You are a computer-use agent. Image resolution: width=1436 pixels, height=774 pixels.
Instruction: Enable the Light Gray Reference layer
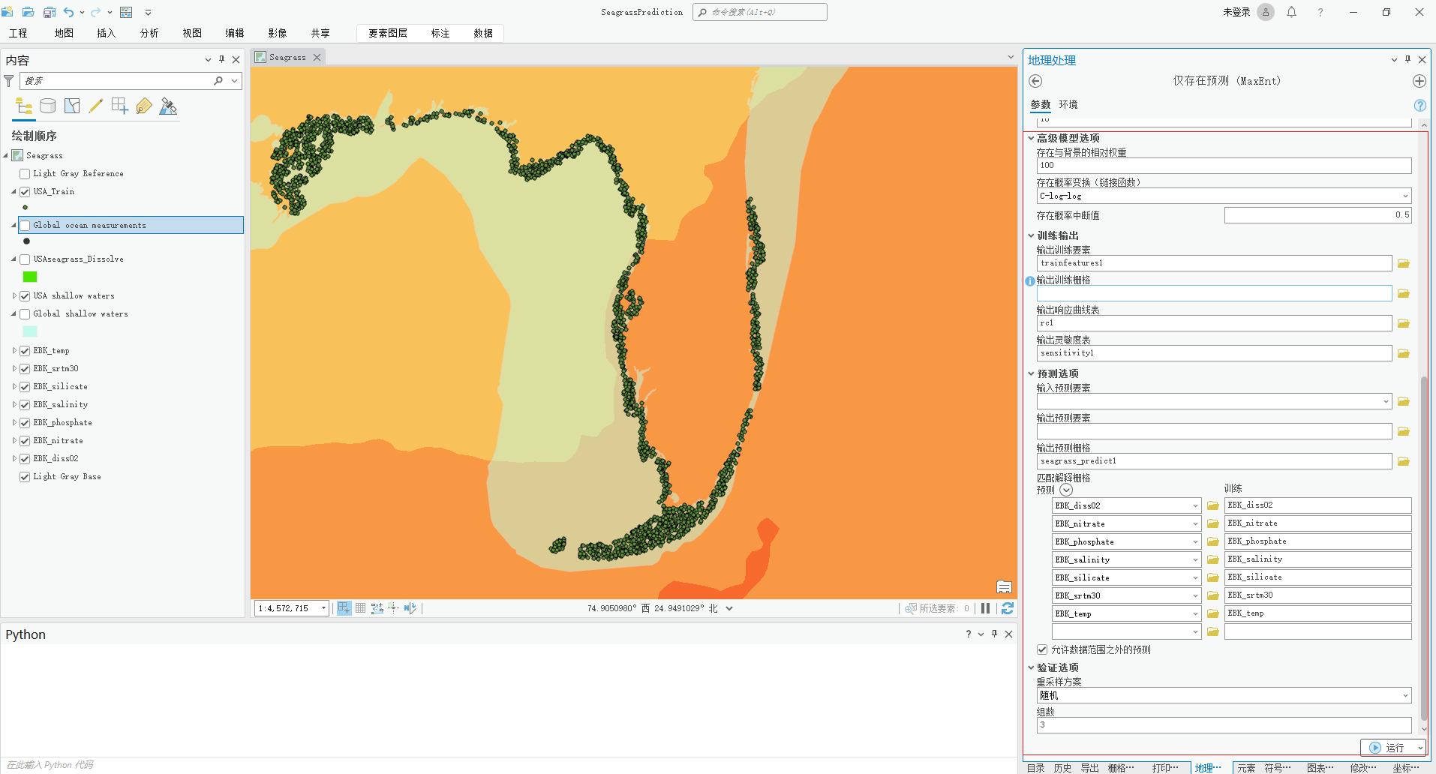coord(25,173)
